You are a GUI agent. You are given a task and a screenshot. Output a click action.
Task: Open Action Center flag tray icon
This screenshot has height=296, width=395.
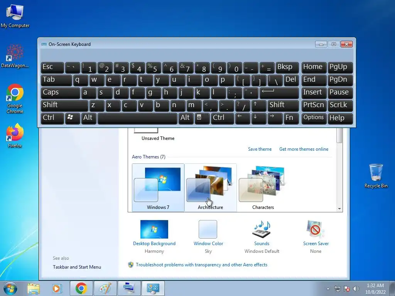click(347, 289)
